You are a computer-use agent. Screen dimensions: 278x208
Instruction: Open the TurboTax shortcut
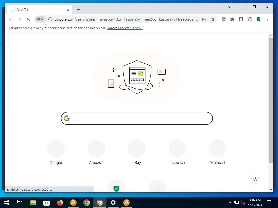pyautogui.click(x=177, y=152)
